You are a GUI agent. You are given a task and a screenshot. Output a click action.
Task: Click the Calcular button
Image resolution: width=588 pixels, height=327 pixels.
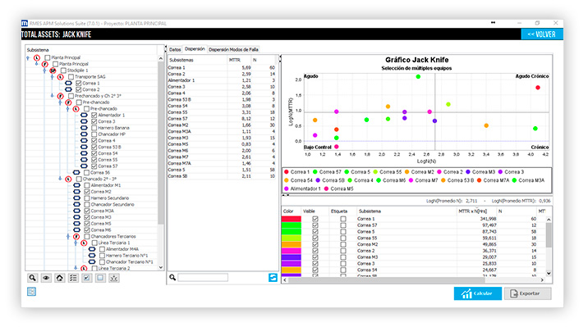tap(477, 293)
